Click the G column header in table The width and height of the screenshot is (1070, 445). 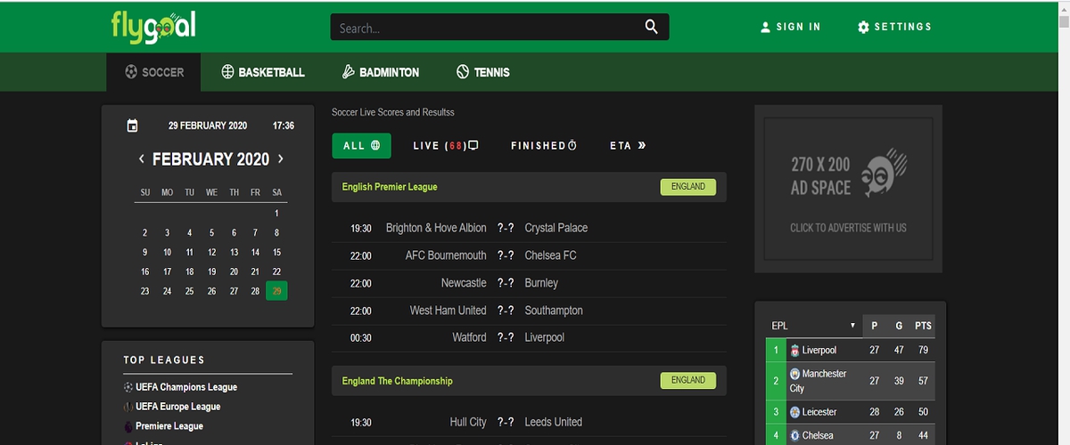click(899, 326)
